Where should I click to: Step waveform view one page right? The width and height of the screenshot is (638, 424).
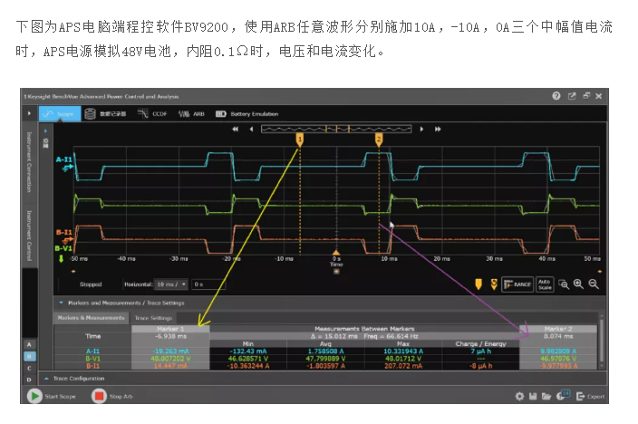coord(421,129)
